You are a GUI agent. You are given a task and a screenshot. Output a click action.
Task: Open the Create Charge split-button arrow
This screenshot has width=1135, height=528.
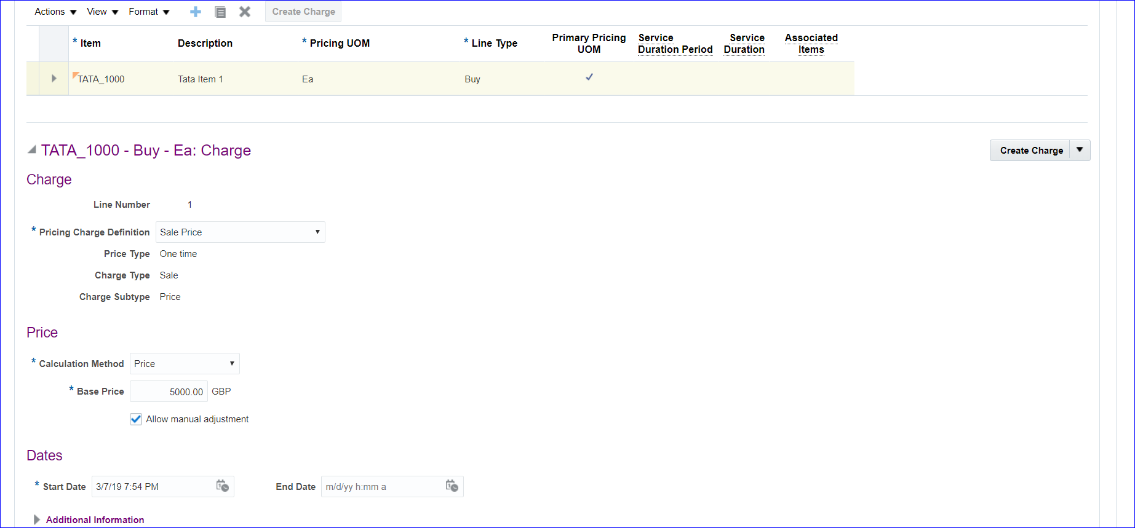coord(1080,150)
